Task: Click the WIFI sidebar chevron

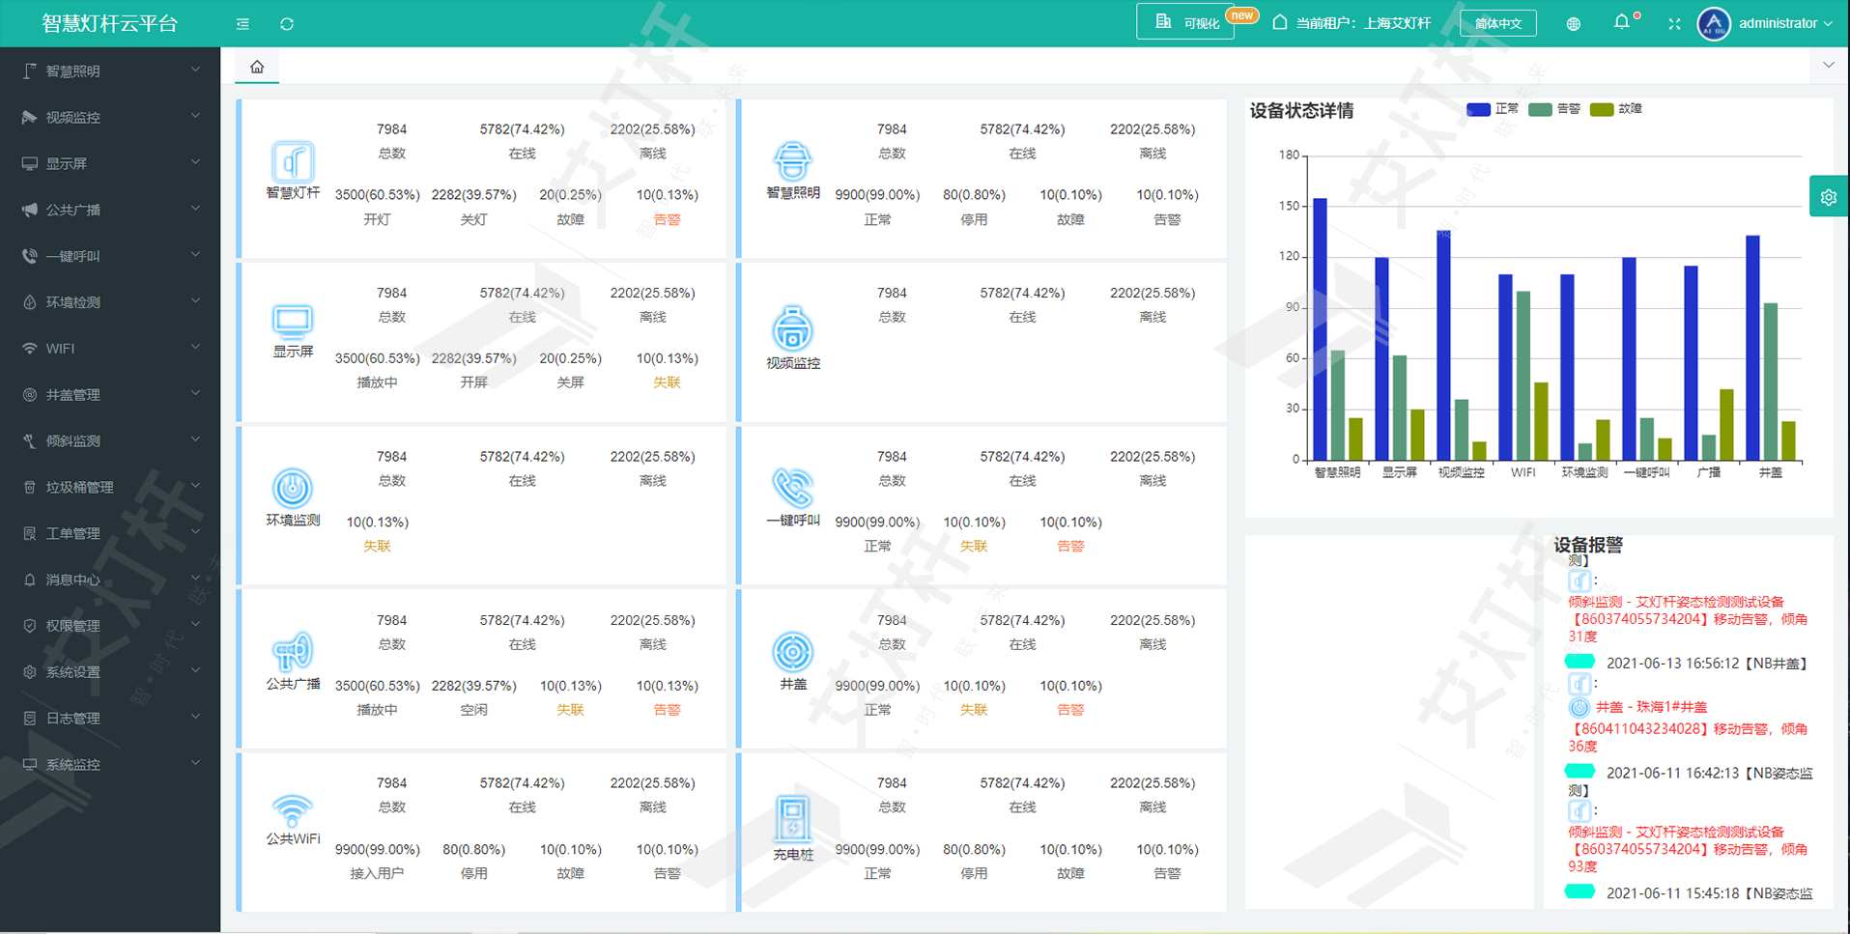Action: [x=196, y=347]
